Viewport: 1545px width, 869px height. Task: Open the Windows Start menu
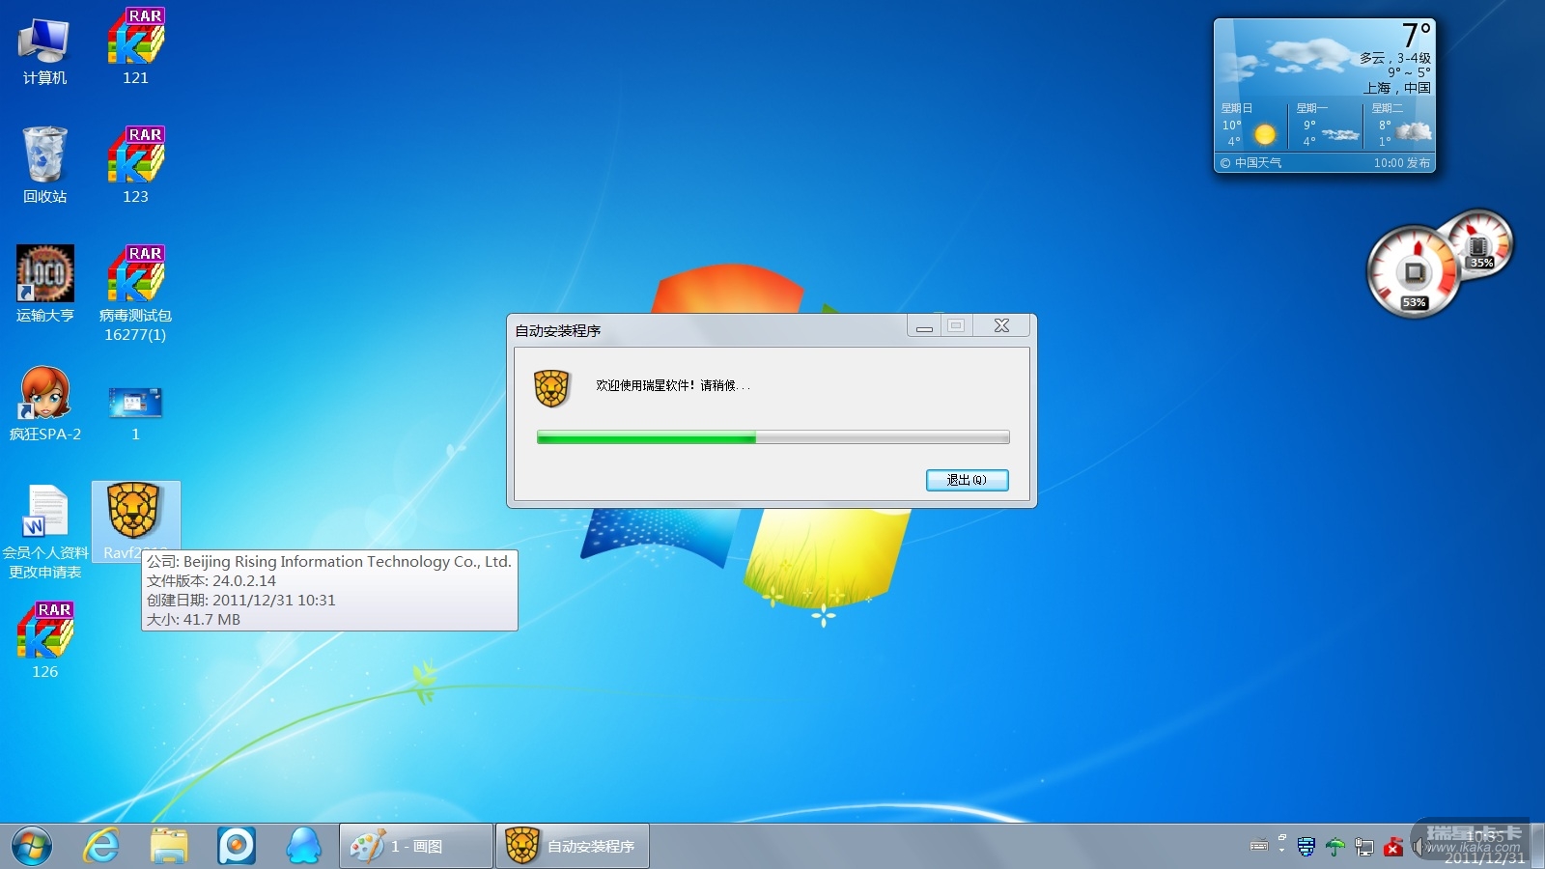31,846
